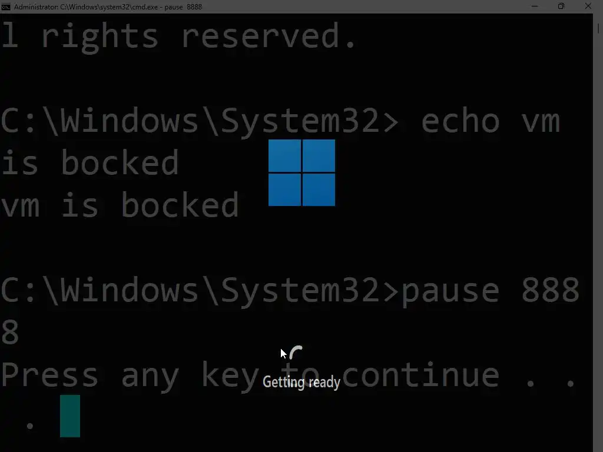Click the spinning loading indicator
Image resolution: width=603 pixels, height=452 pixels.
coord(296,352)
